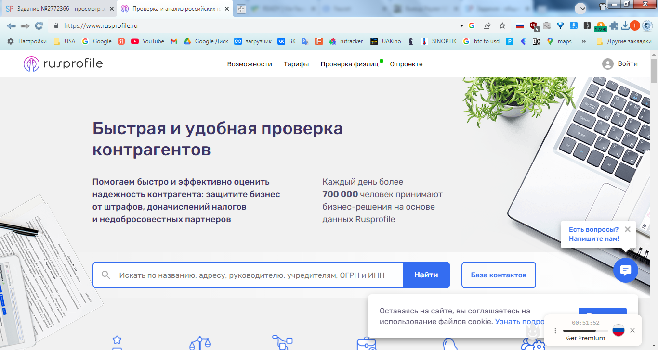Open the uBlock Origin extension icon
Image resolution: width=658 pixels, height=350 pixels.
pyautogui.click(x=534, y=26)
